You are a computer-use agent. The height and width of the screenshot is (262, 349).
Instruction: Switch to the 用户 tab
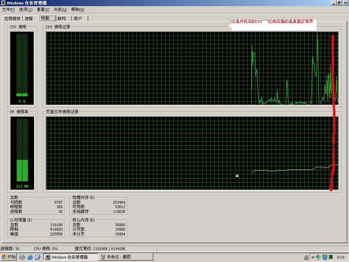click(78, 18)
